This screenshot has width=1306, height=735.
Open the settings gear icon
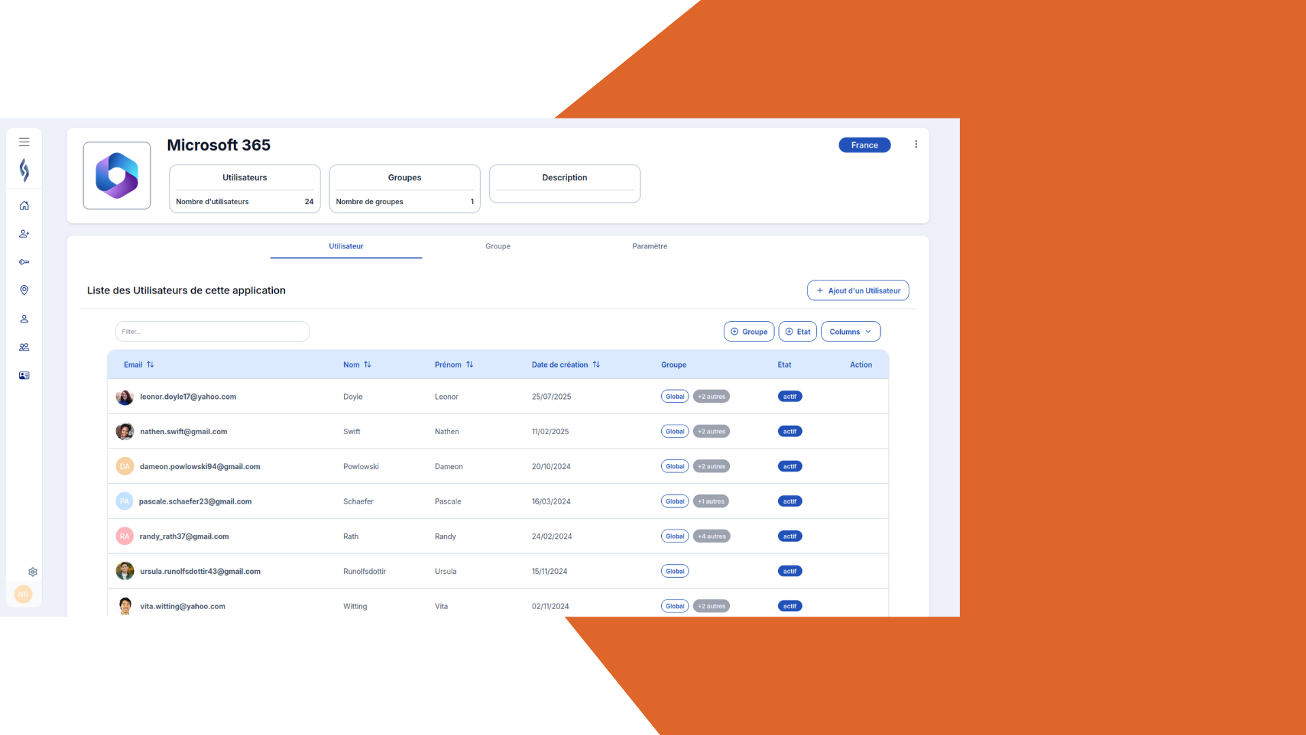[33, 572]
